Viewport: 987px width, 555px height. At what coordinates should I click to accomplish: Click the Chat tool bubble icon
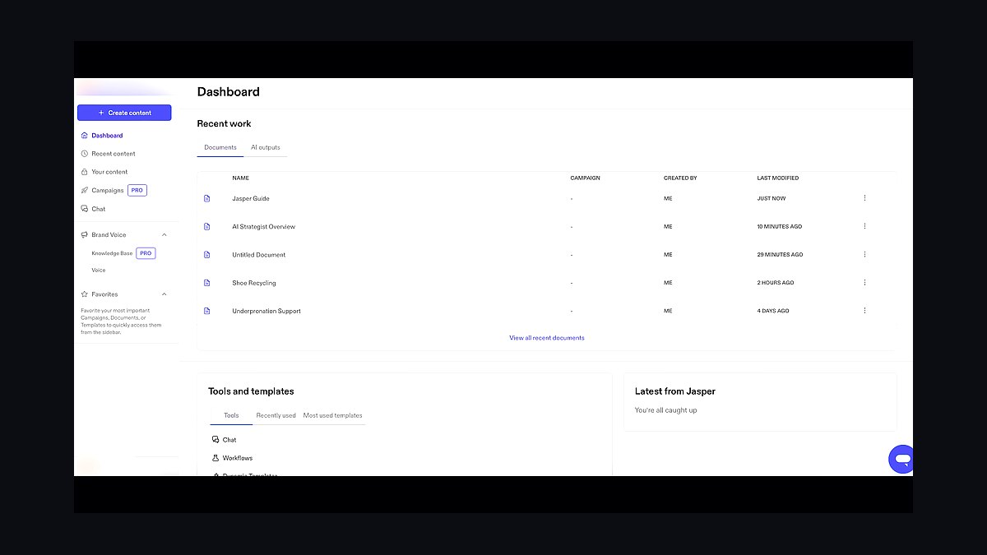[x=215, y=440]
